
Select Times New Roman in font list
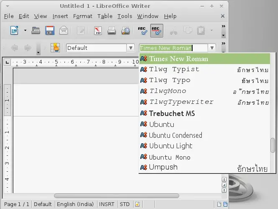point(205,59)
